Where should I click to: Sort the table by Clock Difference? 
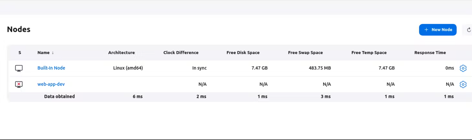pyautogui.click(x=181, y=53)
